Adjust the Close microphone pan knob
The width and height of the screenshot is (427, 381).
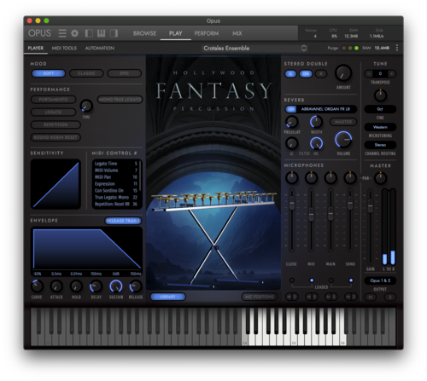tap(292, 177)
